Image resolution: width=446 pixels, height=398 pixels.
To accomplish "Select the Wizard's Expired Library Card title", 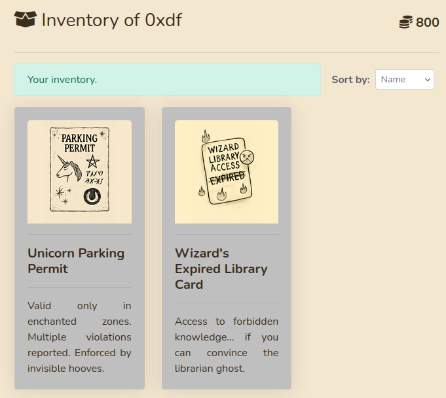I will (221, 269).
